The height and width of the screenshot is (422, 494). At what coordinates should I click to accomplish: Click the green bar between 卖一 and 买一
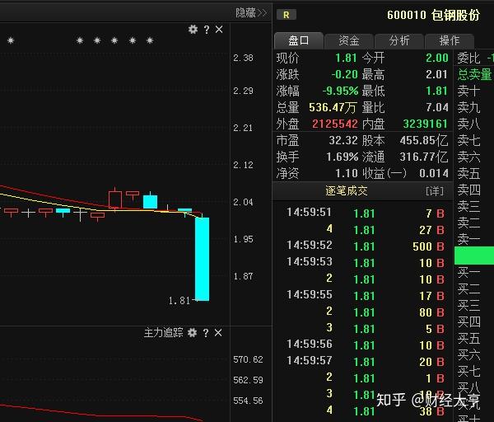(x=474, y=256)
